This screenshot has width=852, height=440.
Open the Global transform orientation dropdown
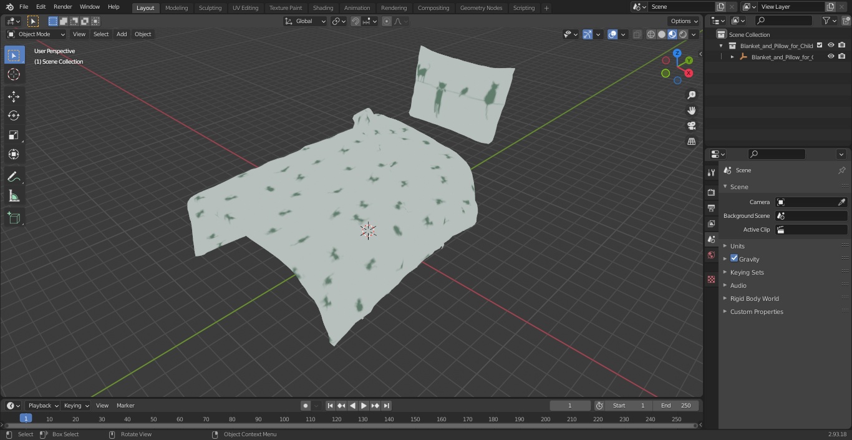pyautogui.click(x=305, y=21)
